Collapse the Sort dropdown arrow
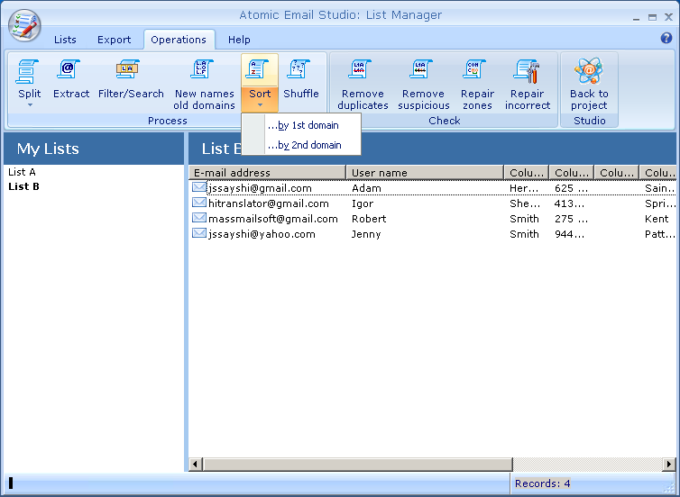Viewport: 680px width, 497px height. point(260,105)
